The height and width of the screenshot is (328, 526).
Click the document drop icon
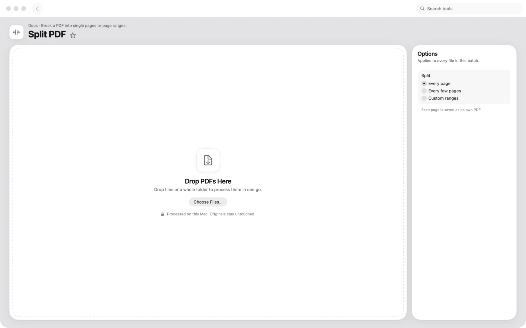[208, 160]
